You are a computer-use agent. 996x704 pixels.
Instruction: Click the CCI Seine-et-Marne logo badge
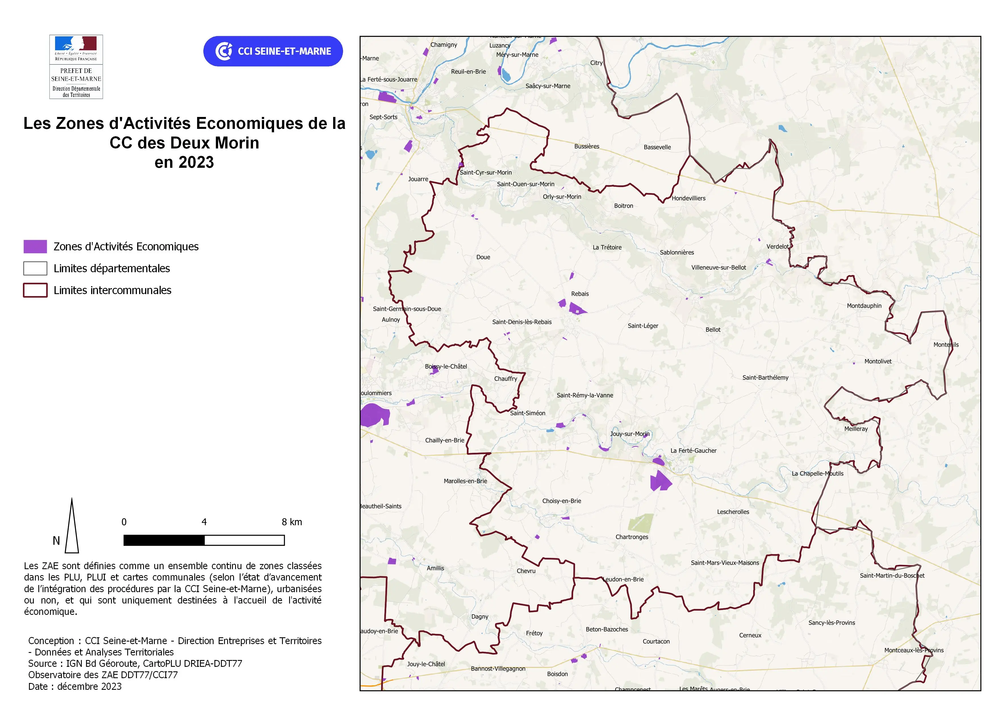click(x=273, y=51)
